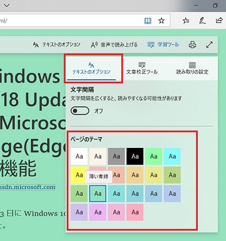This screenshot has height=241, width=226.
Task: Choose the light orange page theme swatch
Action: 135,175
